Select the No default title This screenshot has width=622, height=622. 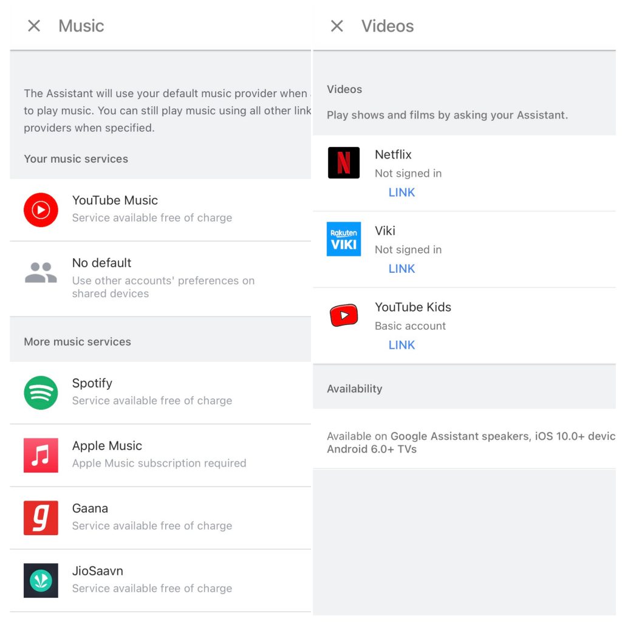click(101, 262)
